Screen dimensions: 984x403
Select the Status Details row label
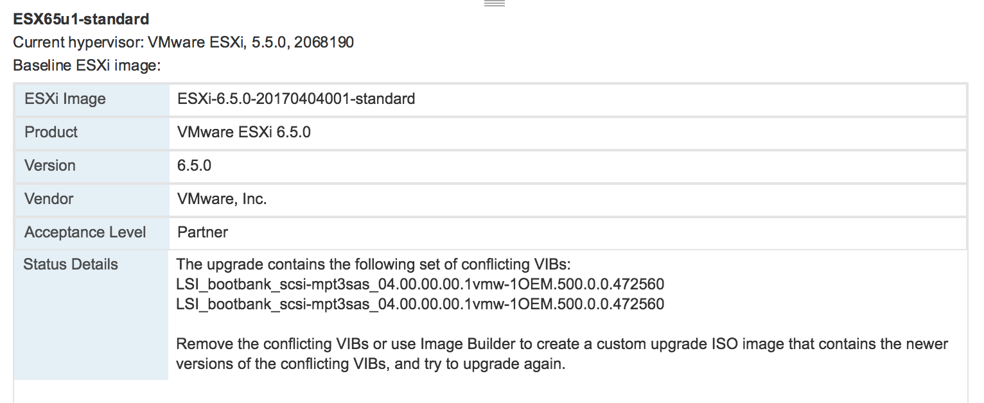pyautogui.click(x=71, y=264)
